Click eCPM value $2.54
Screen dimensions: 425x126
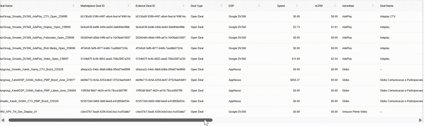[x=334, y=59]
